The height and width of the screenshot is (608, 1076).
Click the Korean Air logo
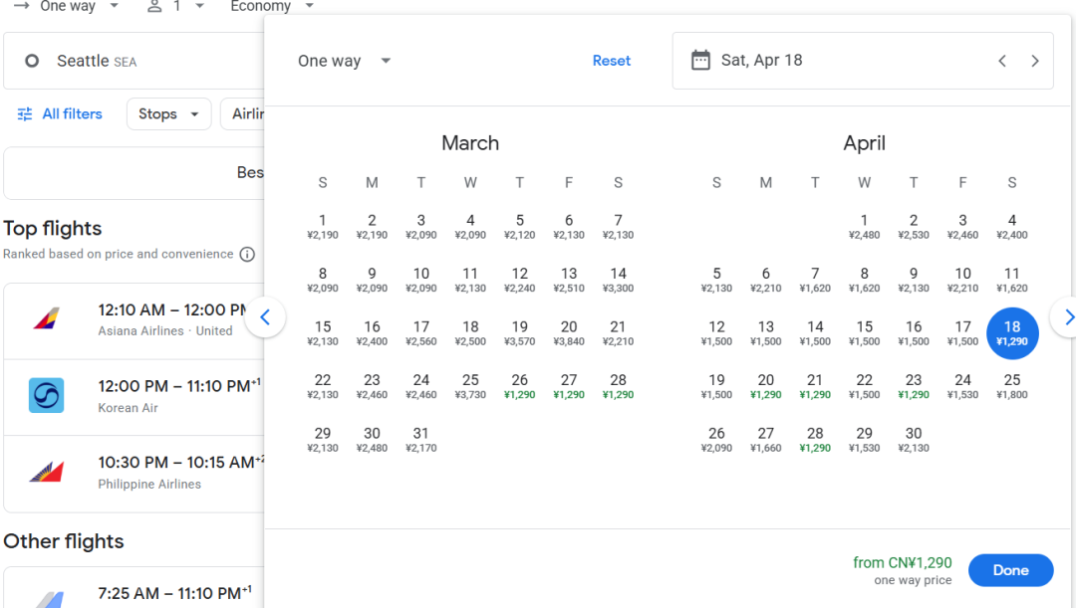tap(47, 395)
